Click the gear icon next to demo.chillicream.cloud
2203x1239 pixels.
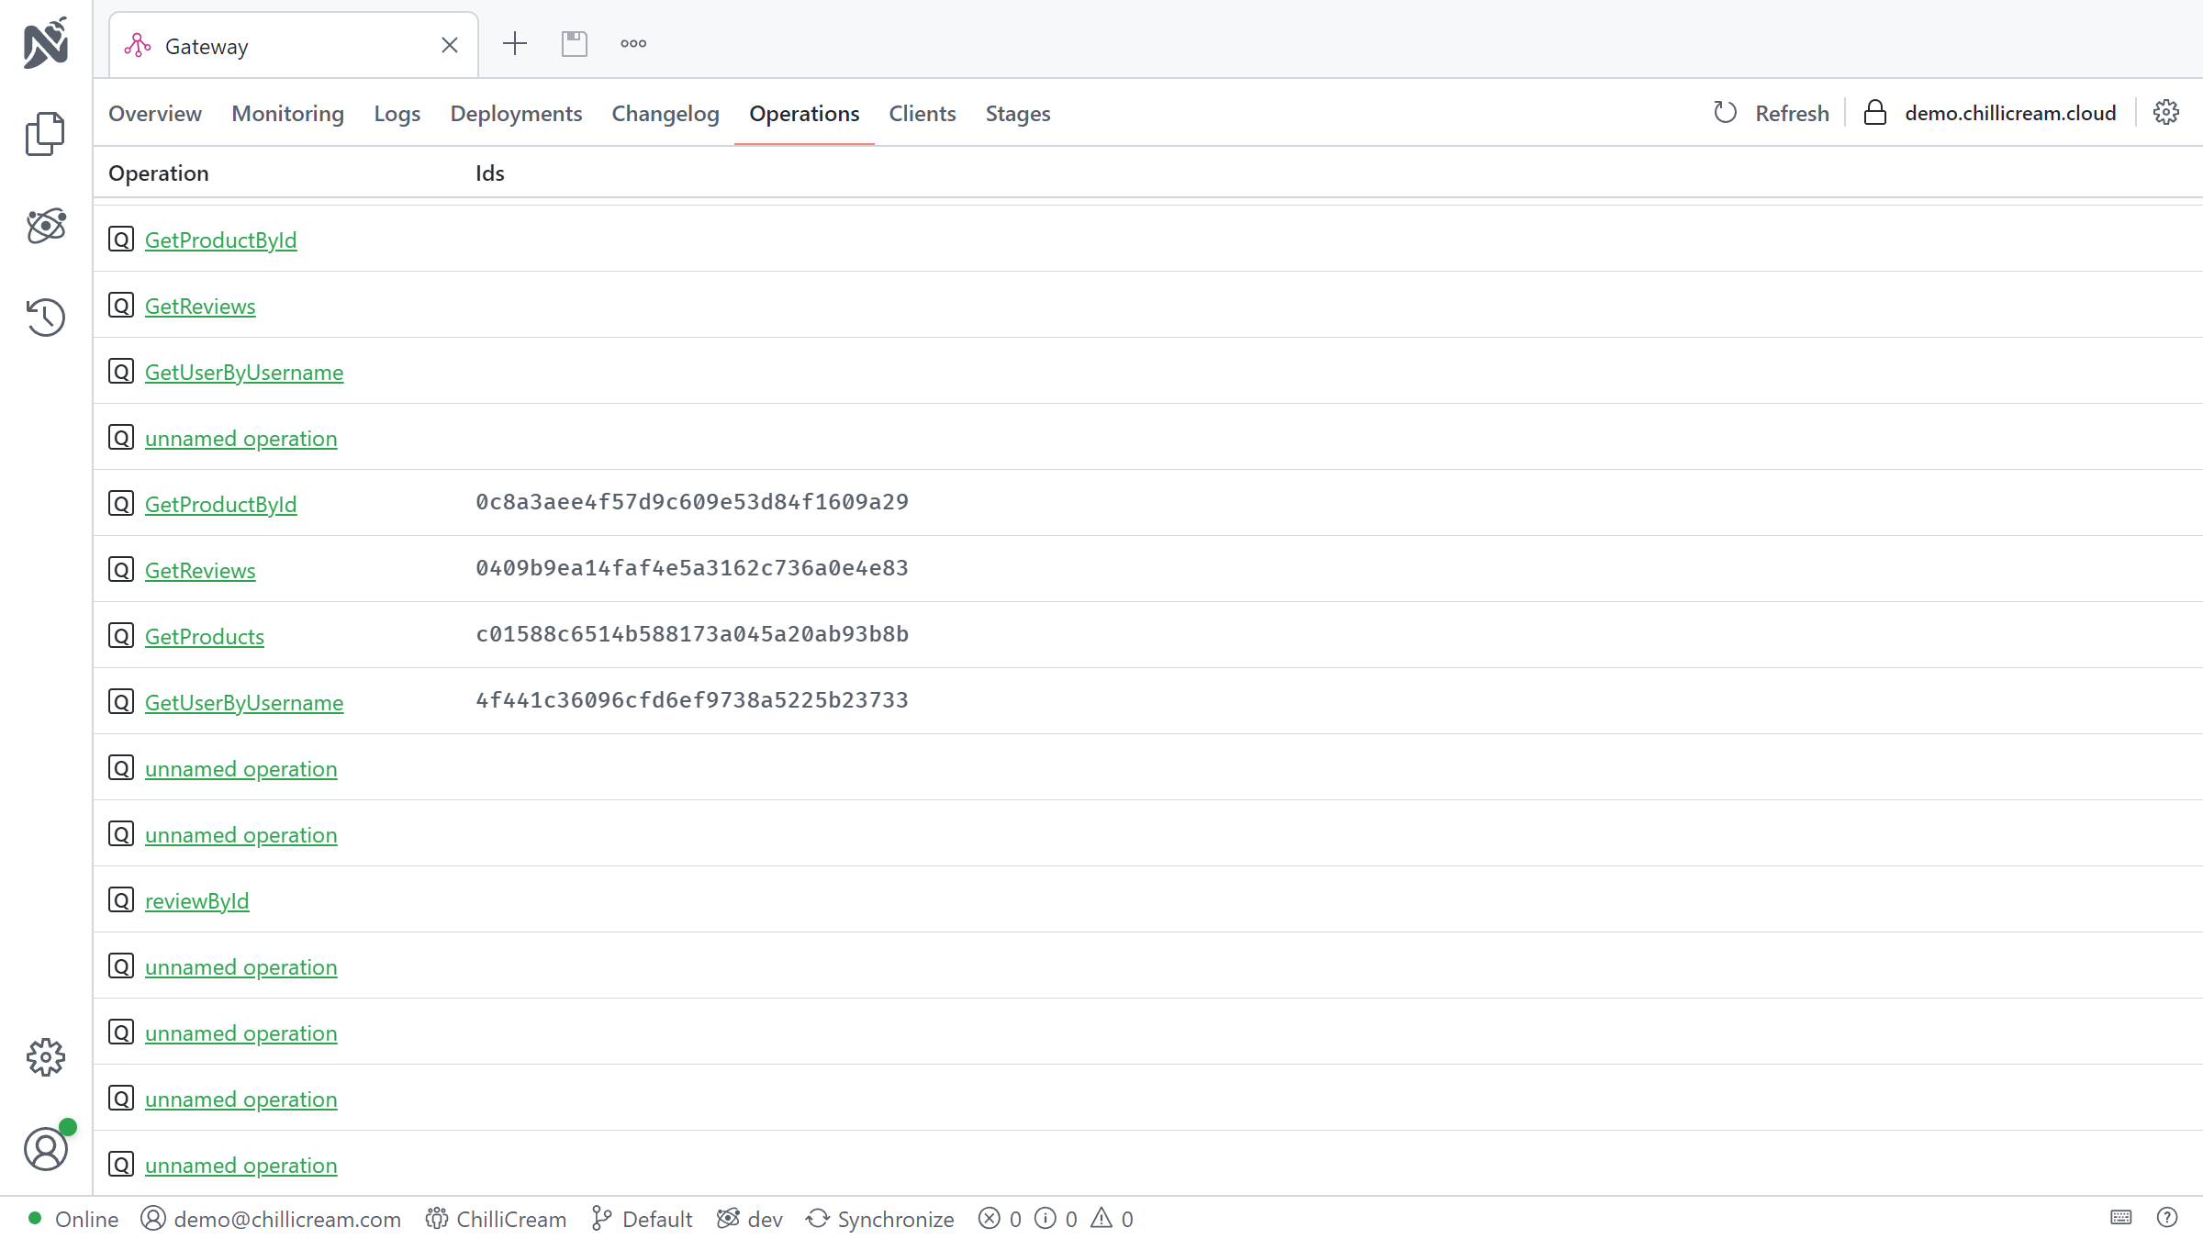(2166, 112)
